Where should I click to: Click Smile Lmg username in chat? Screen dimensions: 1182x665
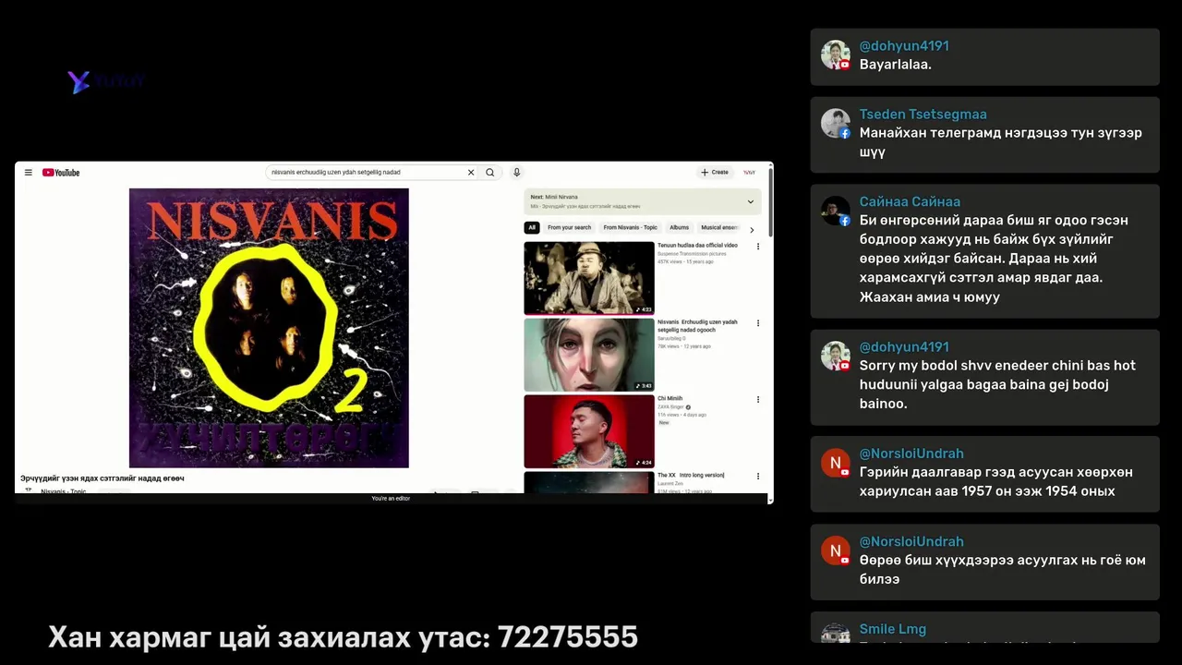pyautogui.click(x=893, y=629)
